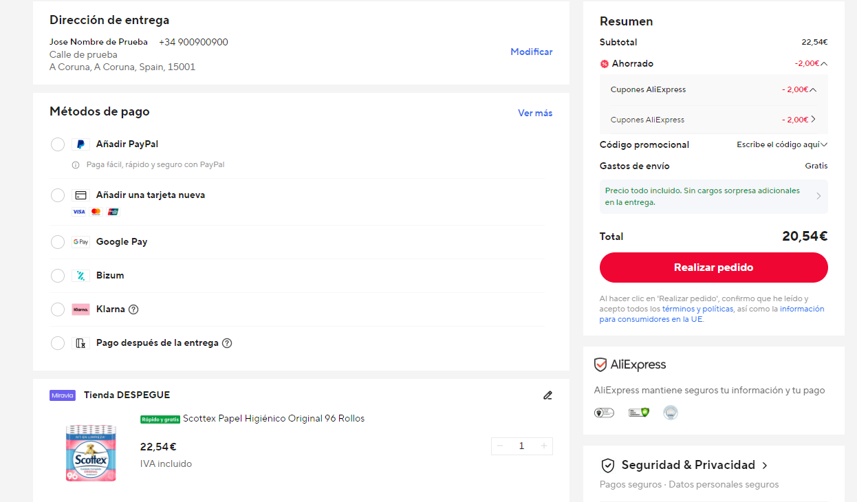Click the third round certification seal
Screen dimensions: 857x502
coord(671,413)
